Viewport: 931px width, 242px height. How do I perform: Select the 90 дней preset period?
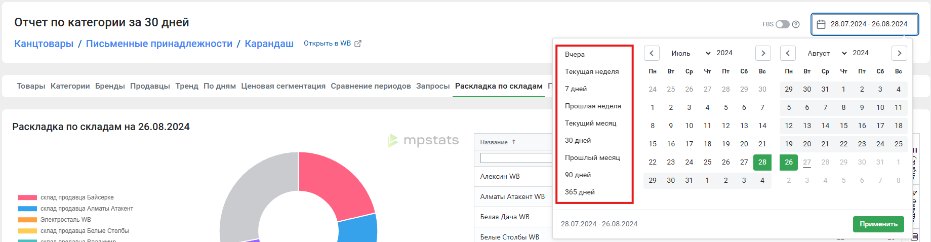(578, 175)
